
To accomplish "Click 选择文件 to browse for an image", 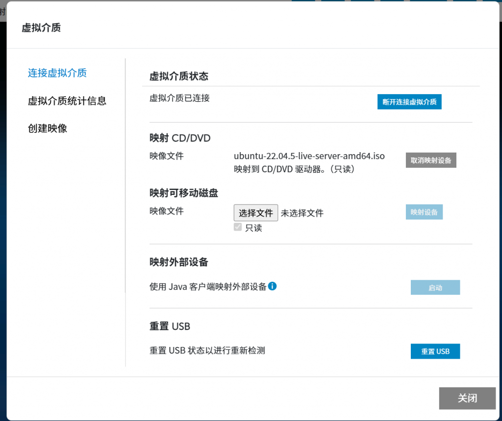I will (255, 213).
